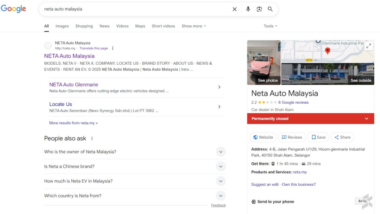
Task: Open the See photos car thumbnail
Action: pos(264,62)
